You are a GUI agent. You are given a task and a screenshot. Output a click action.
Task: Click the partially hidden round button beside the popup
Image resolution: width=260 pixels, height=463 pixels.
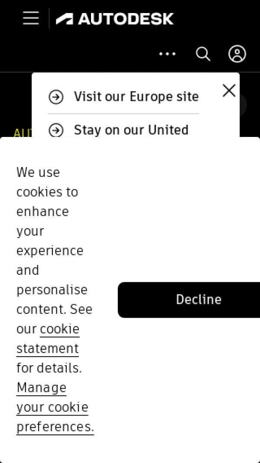click(244, 105)
